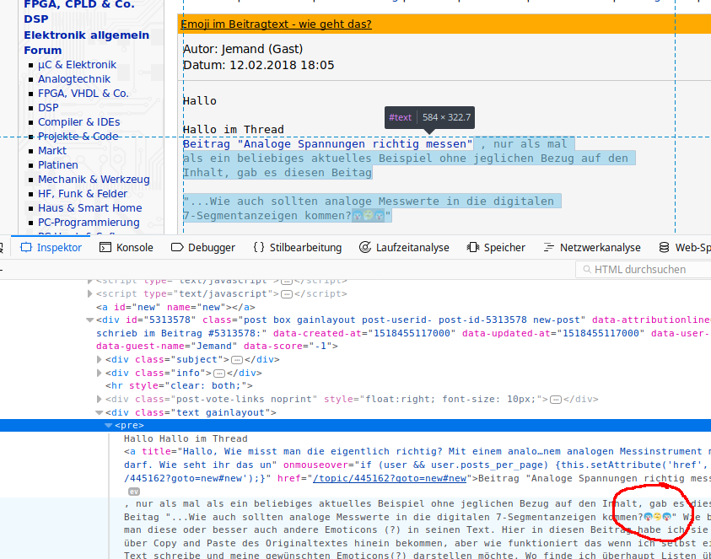
Task: Collapse the div id 5313578 node
Action: 89,320
